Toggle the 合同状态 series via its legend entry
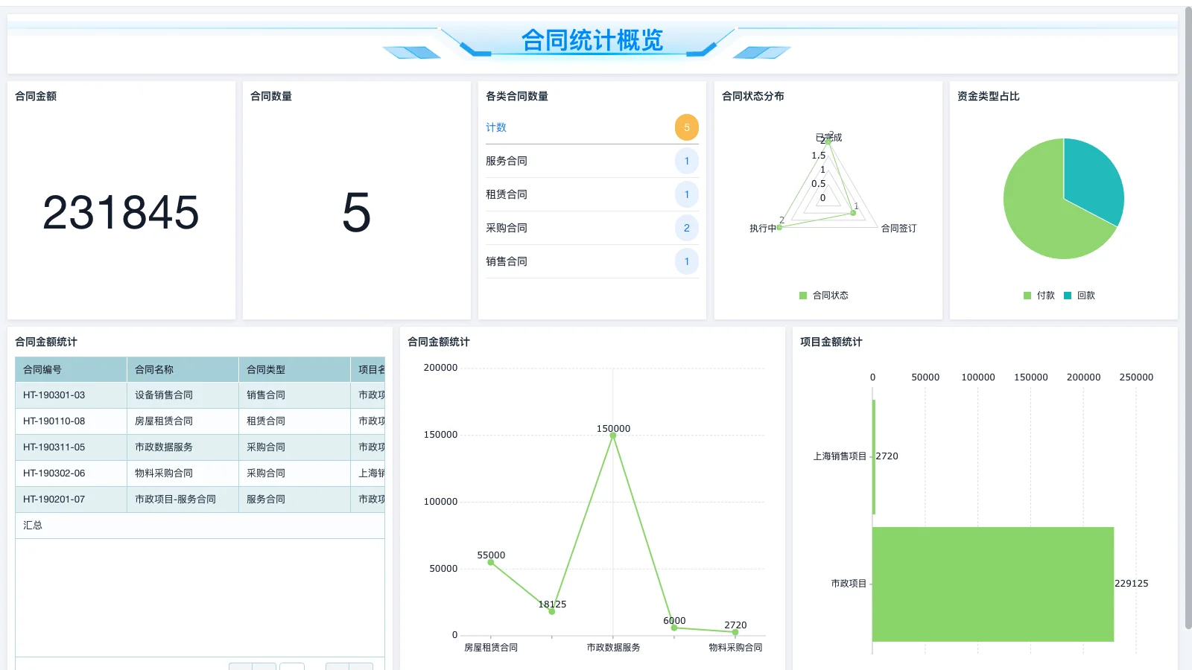This screenshot has height=670, width=1192. [x=822, y=295]
